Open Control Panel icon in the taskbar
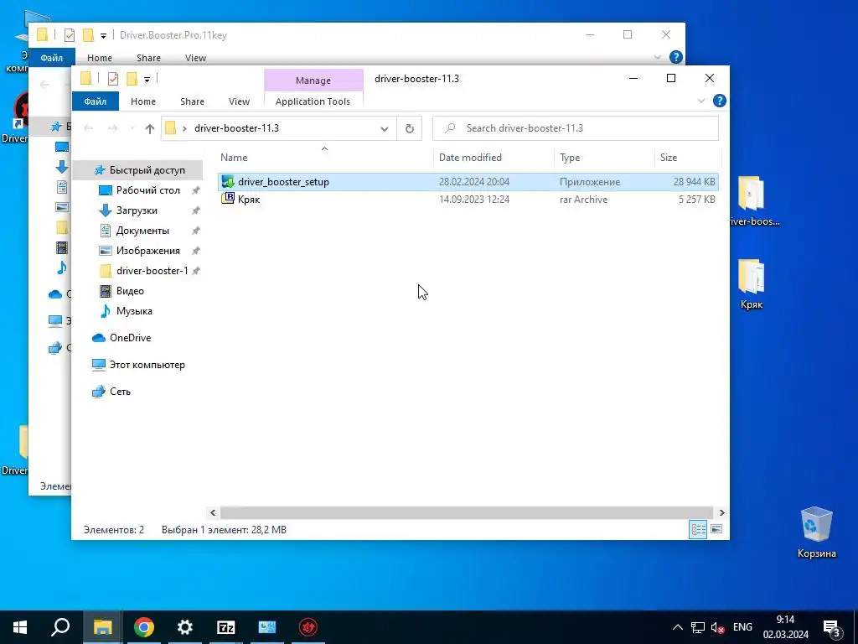The image size is (858, 644). click(267, 627)
